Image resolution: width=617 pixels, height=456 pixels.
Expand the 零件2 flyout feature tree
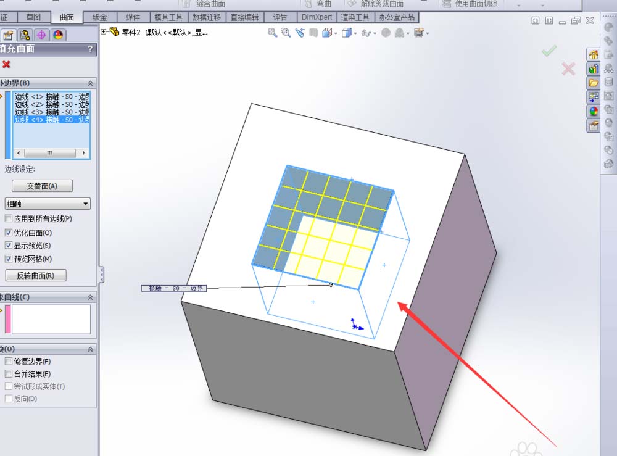coord(104,31)
